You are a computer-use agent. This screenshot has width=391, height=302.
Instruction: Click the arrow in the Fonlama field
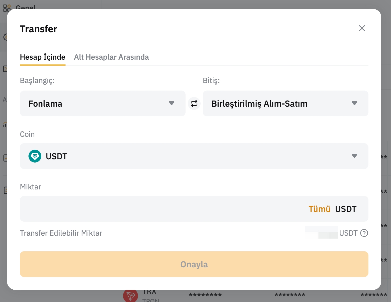pos(172,103)
